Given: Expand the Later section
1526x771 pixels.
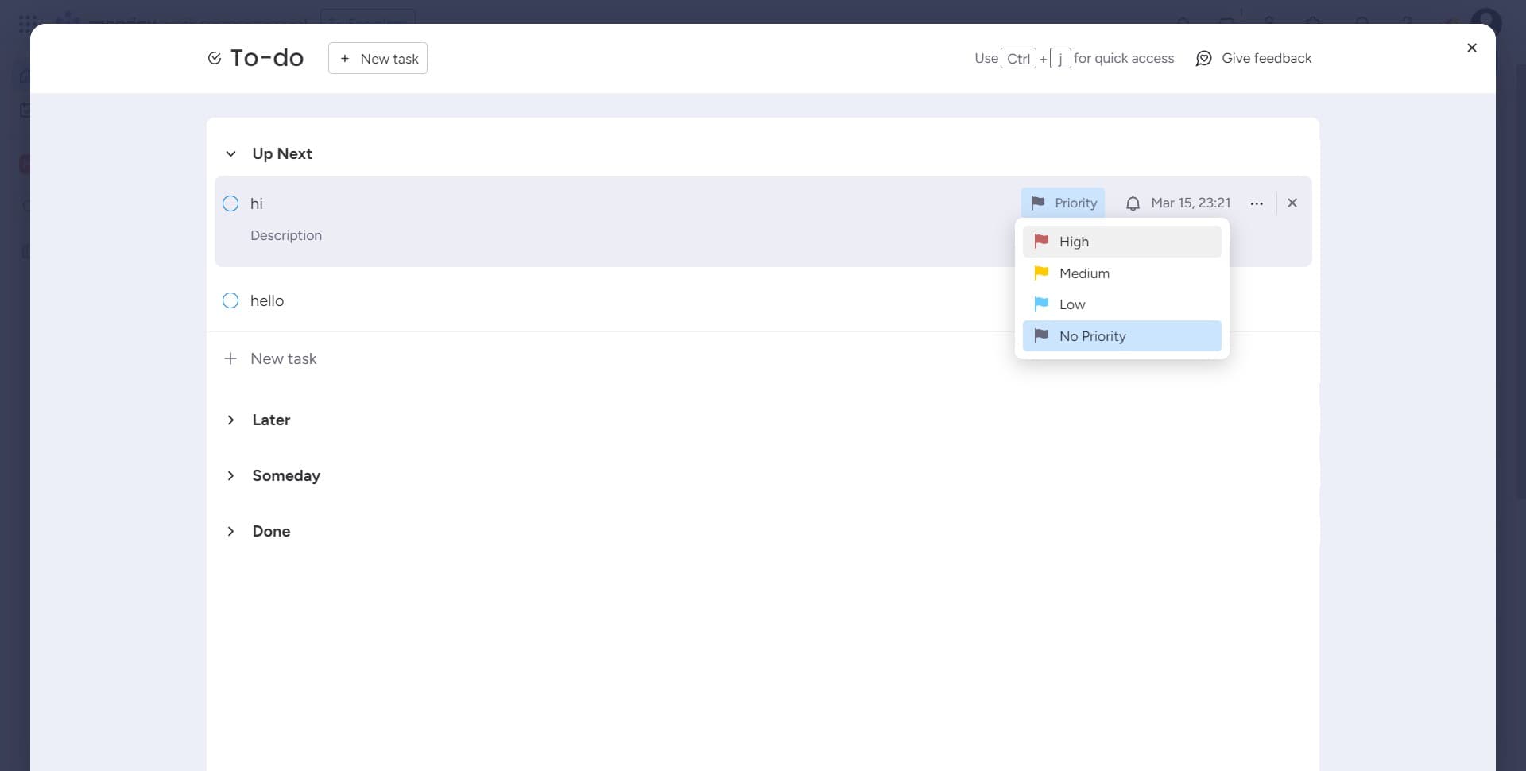Looking at the screenshot, I should tap(230, 420).
